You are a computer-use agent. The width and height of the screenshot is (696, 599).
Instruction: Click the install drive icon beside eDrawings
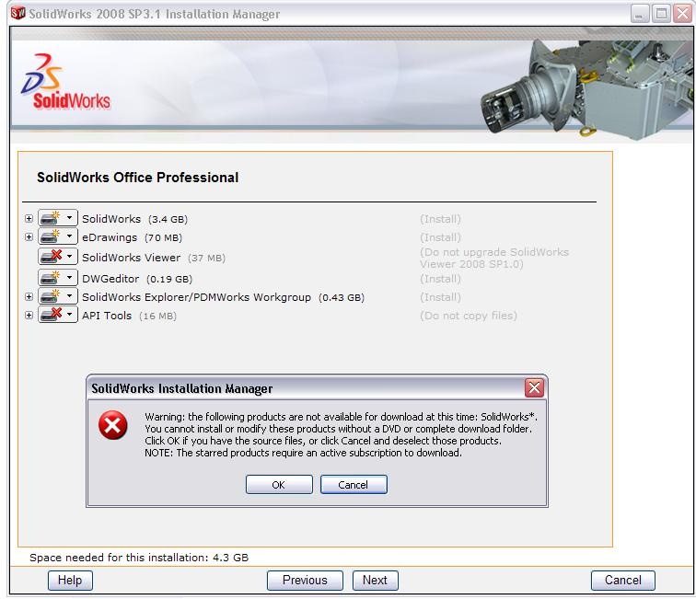[x=50, y=236]
